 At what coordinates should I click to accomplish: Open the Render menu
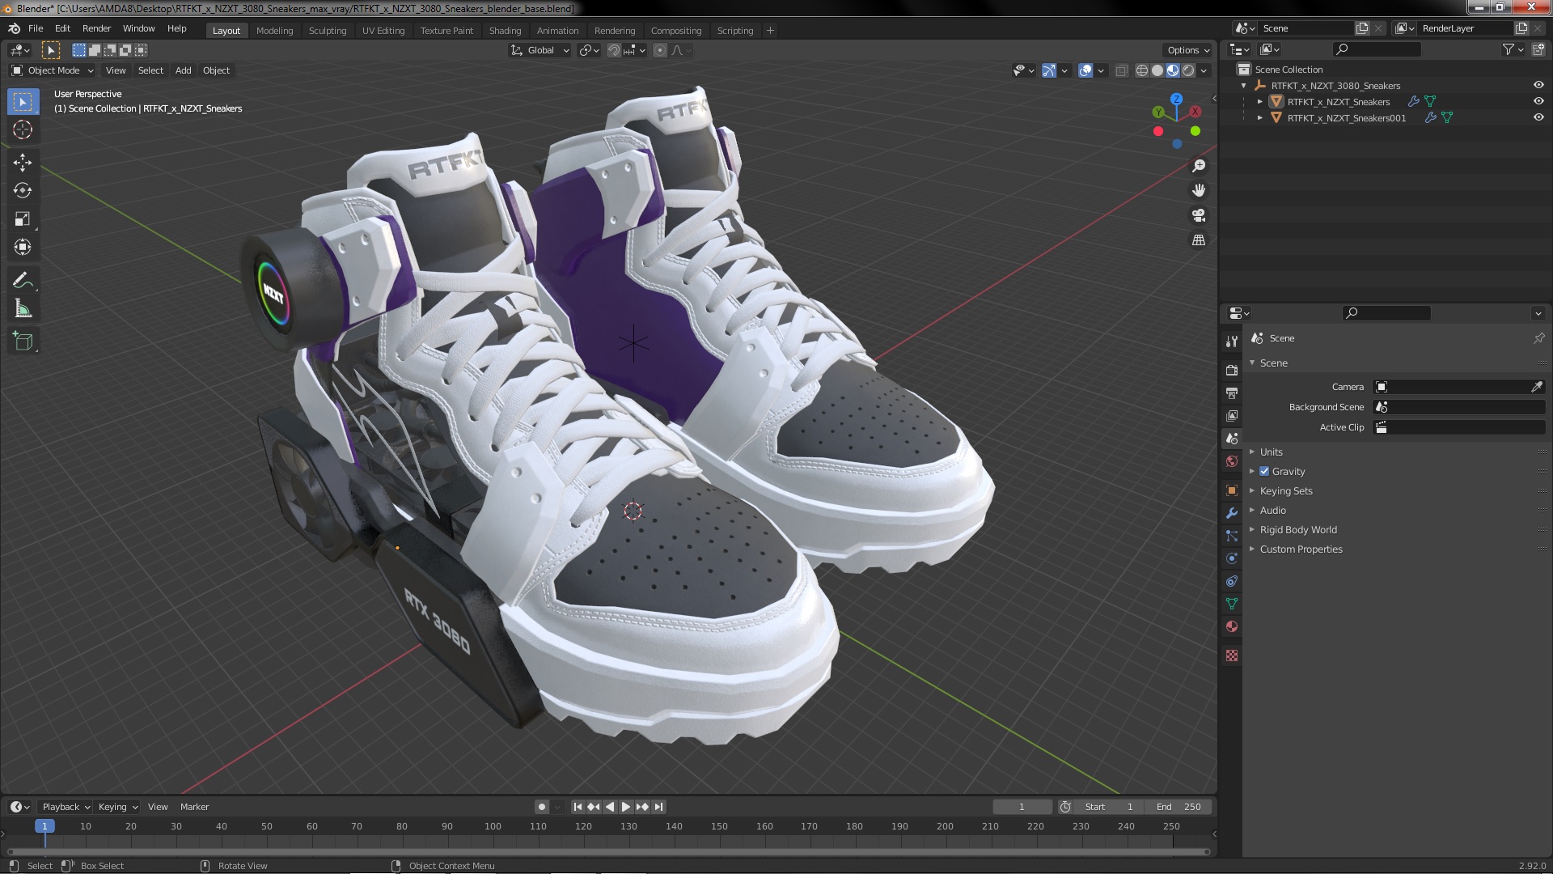pos(96,28)
